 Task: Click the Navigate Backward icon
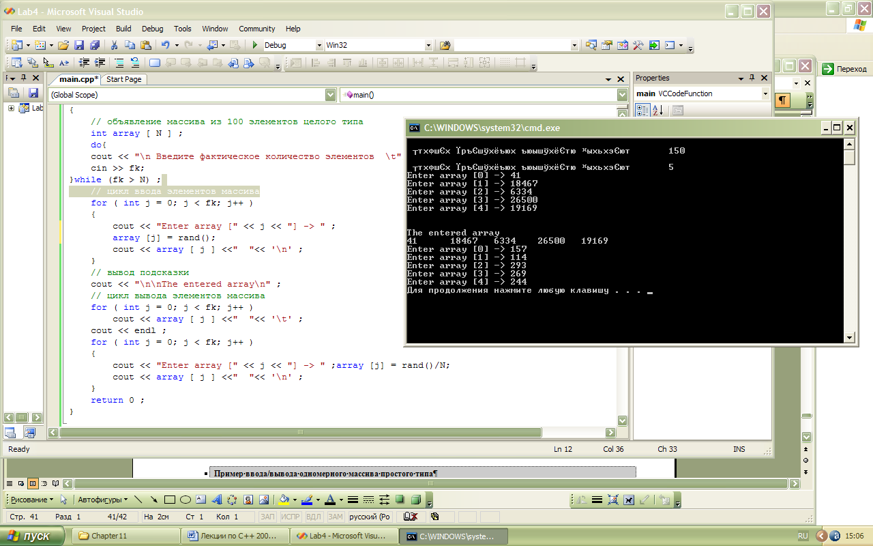[211, 45]
